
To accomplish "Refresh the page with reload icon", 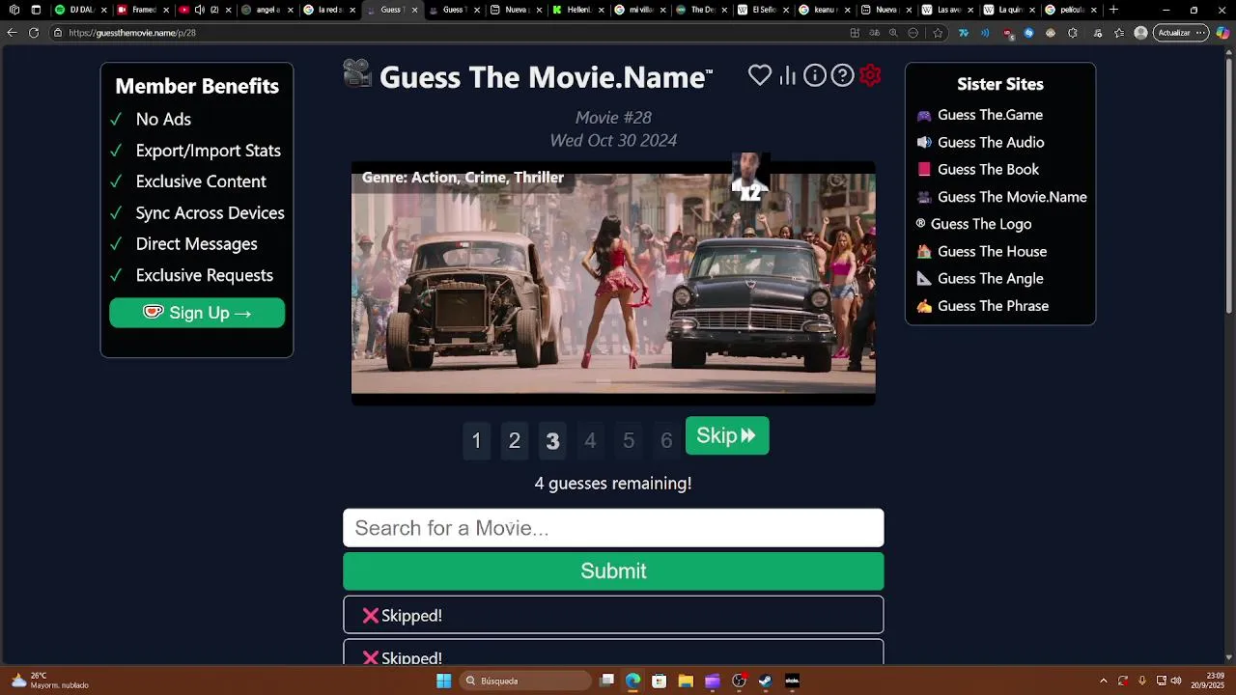I will [x=34, y=33].
